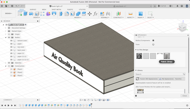The width and height of the screenshot is (190, 109).
Task: Select the New Component tool
Action: point(102,14)
